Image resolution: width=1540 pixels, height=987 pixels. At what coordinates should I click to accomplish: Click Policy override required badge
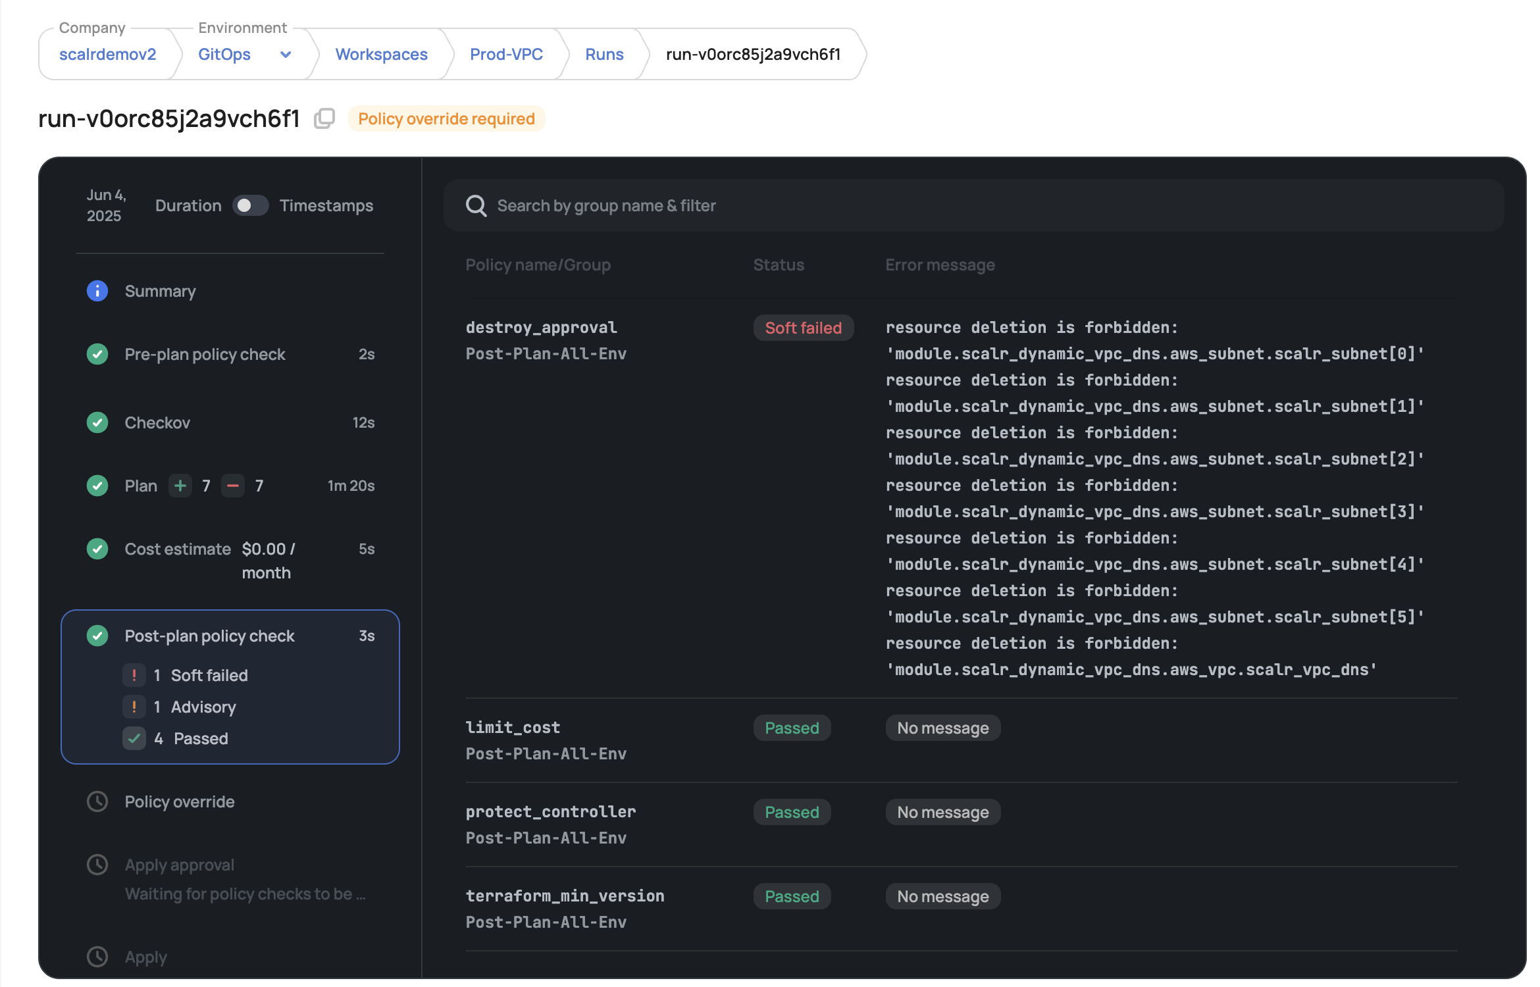coord(446,118)
